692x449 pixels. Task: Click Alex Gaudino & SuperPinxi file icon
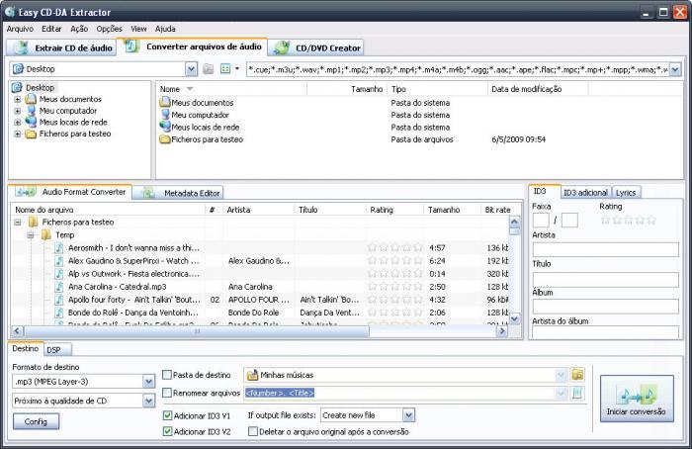point(58,260)
